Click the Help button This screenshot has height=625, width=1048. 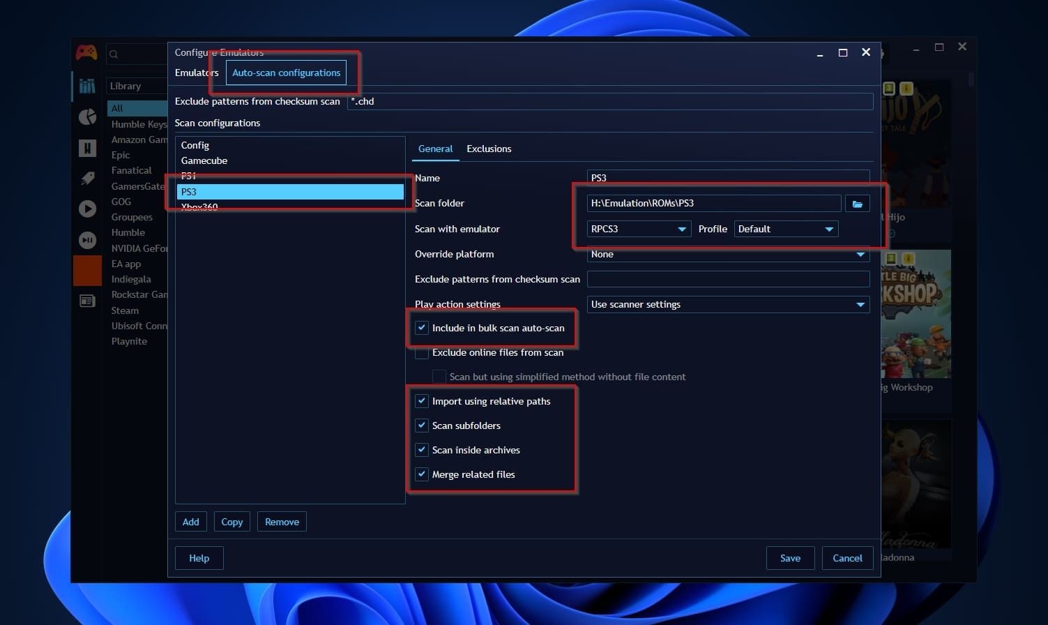coord(199,558)
